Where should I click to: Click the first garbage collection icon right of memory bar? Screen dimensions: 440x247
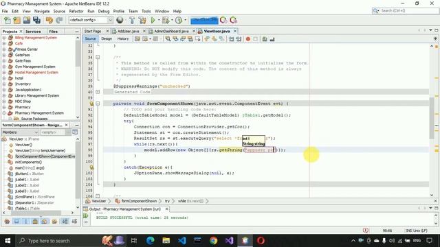223,20
